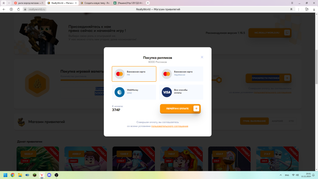The image size is (318, 179).
Task: Select foreign bank card payment option
Action: pyautogui.click(x=181, y=74)
